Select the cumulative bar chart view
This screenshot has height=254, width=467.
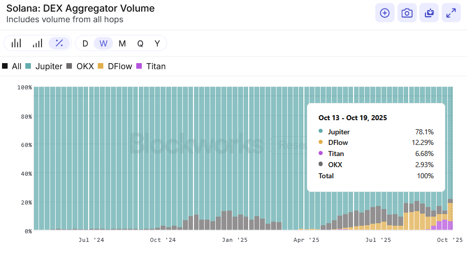click(x=37, y=43)
